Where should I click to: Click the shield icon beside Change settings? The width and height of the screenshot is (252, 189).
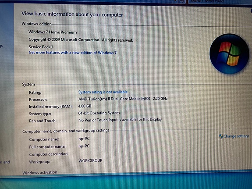tap(221, 136)
